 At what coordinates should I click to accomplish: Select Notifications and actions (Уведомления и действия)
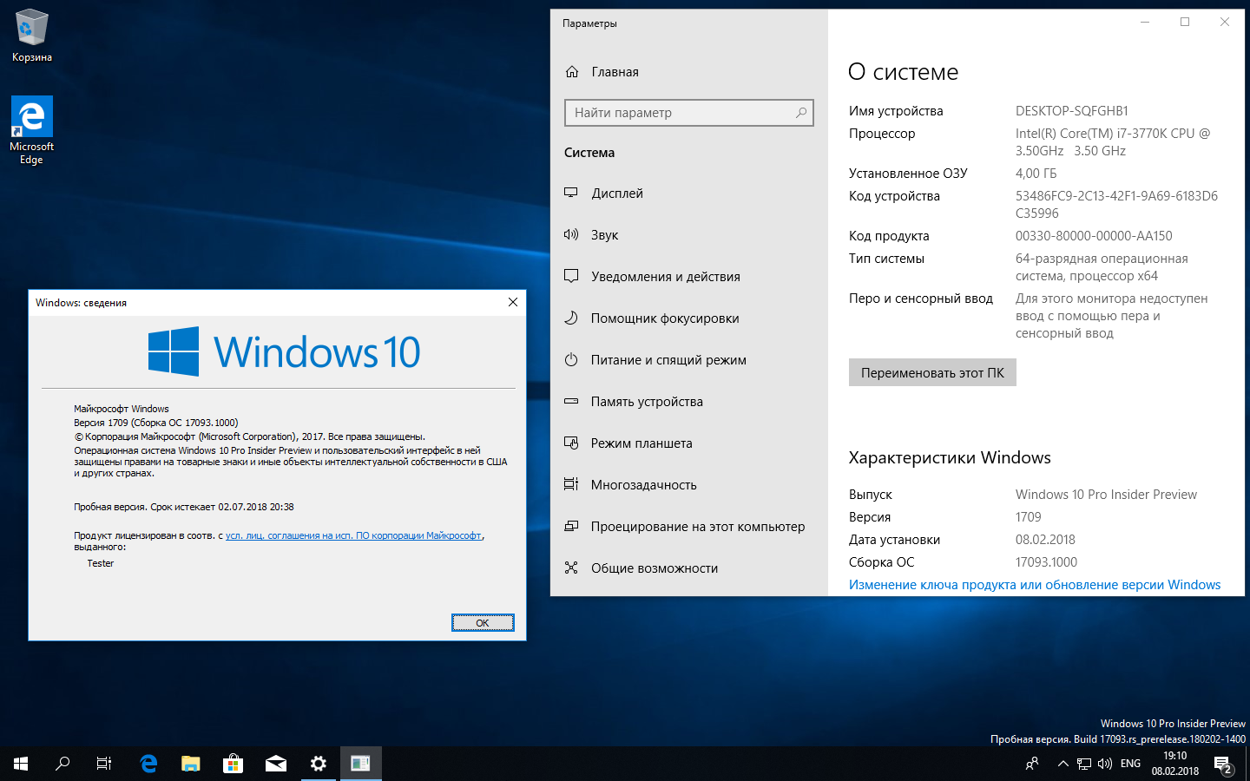(665, 277)
